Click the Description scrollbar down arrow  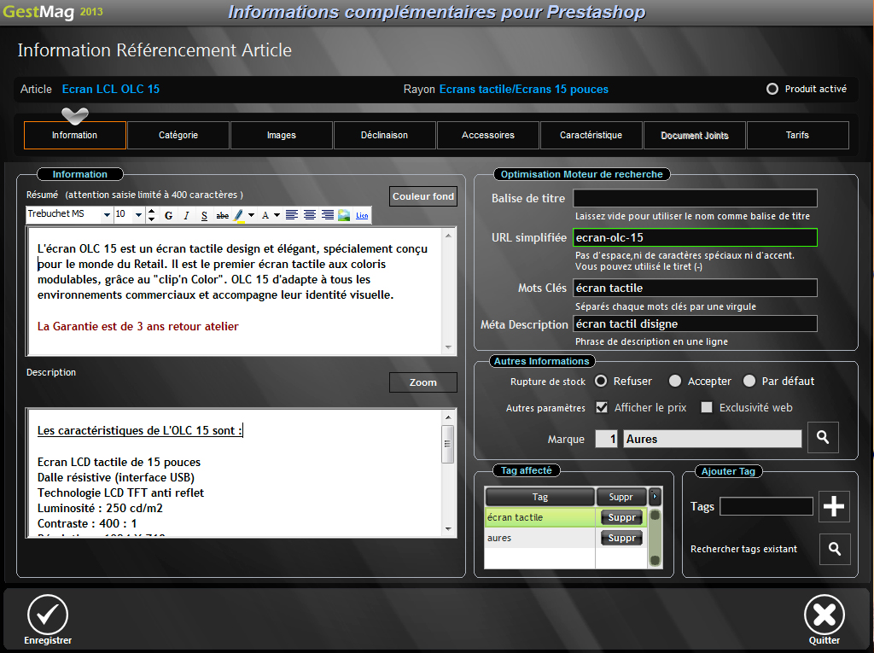coord(448,528)
